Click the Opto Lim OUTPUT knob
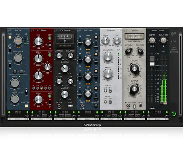The height and width of the screenshot is (166, 183). tap(134, 89)
